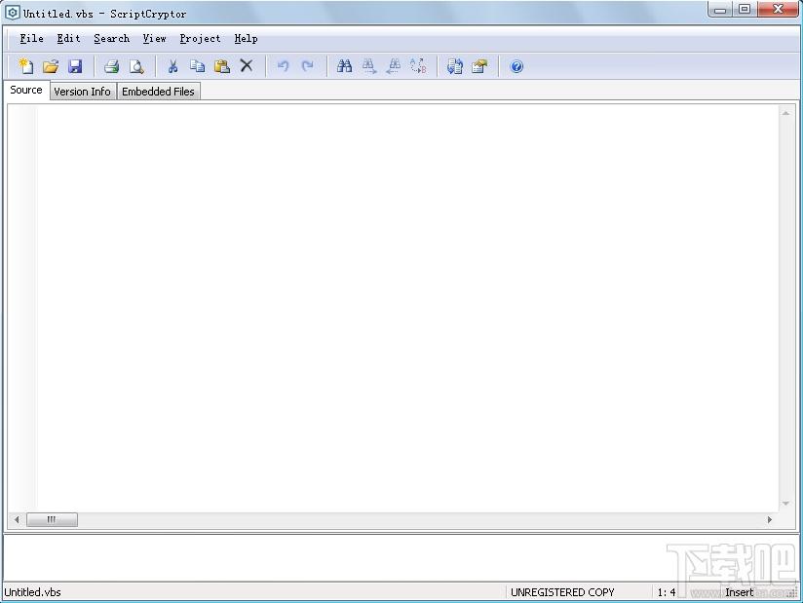Save the script with the floppy disk icon
Screen dimensions: 803x603
pos(75,66)
